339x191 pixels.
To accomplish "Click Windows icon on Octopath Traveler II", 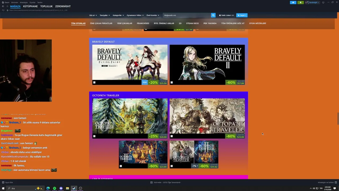I will [x=121, y=166].
